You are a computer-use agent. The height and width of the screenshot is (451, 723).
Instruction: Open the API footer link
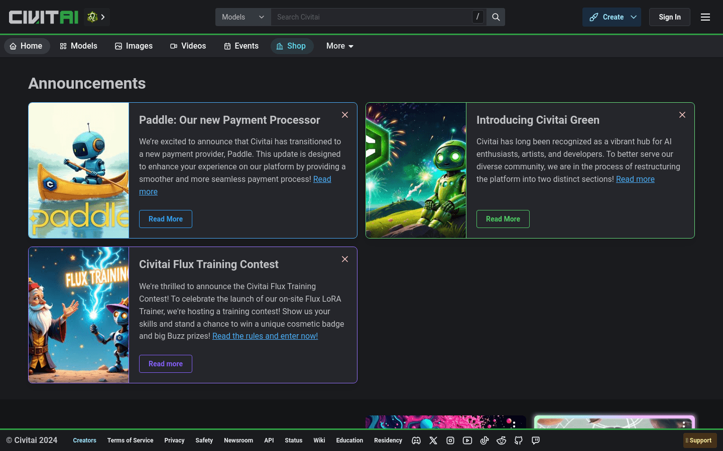(269, 440)
